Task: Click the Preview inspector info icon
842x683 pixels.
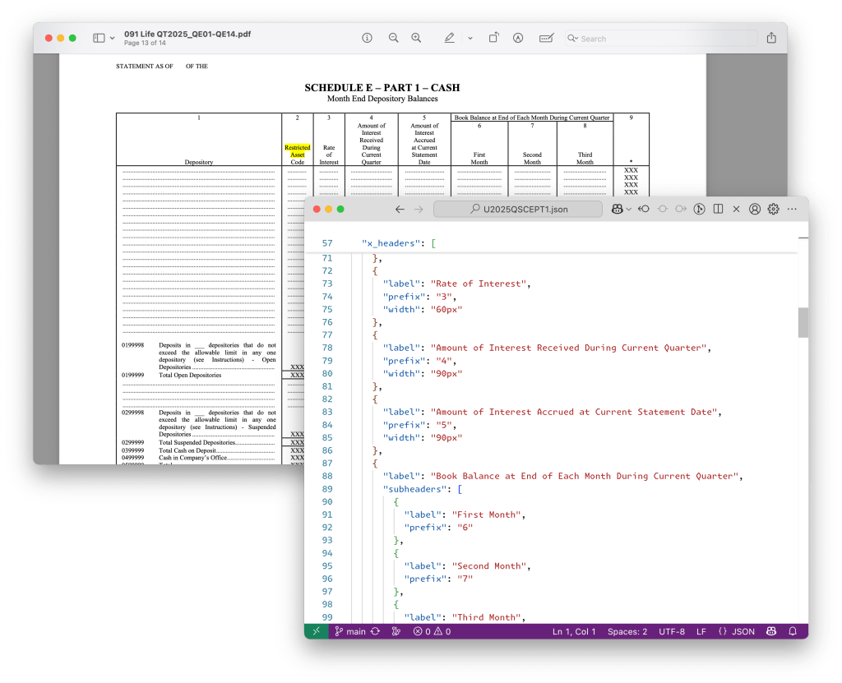Action: [x=368, y=38]
